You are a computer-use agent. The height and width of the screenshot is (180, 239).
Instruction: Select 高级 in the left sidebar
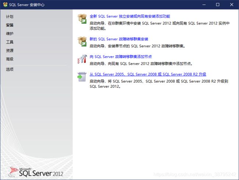click(x=10, y=59)
